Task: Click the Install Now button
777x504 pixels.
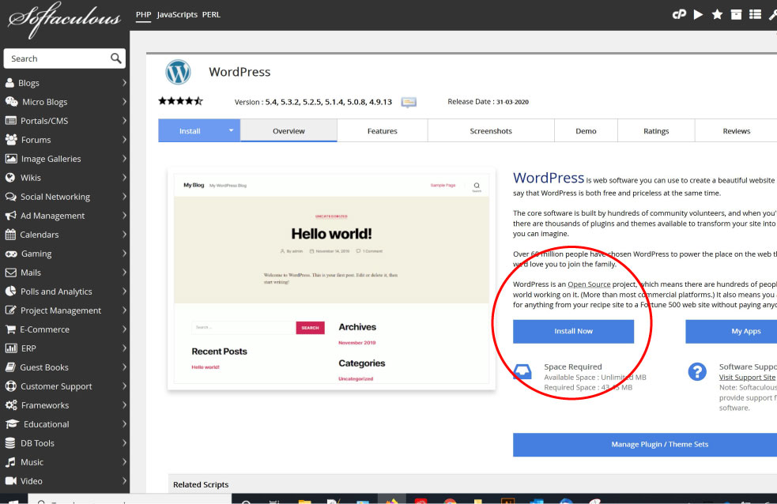Action: click(x=573, y=331)
